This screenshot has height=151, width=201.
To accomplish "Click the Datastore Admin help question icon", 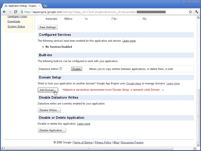I will pos(61,68).
